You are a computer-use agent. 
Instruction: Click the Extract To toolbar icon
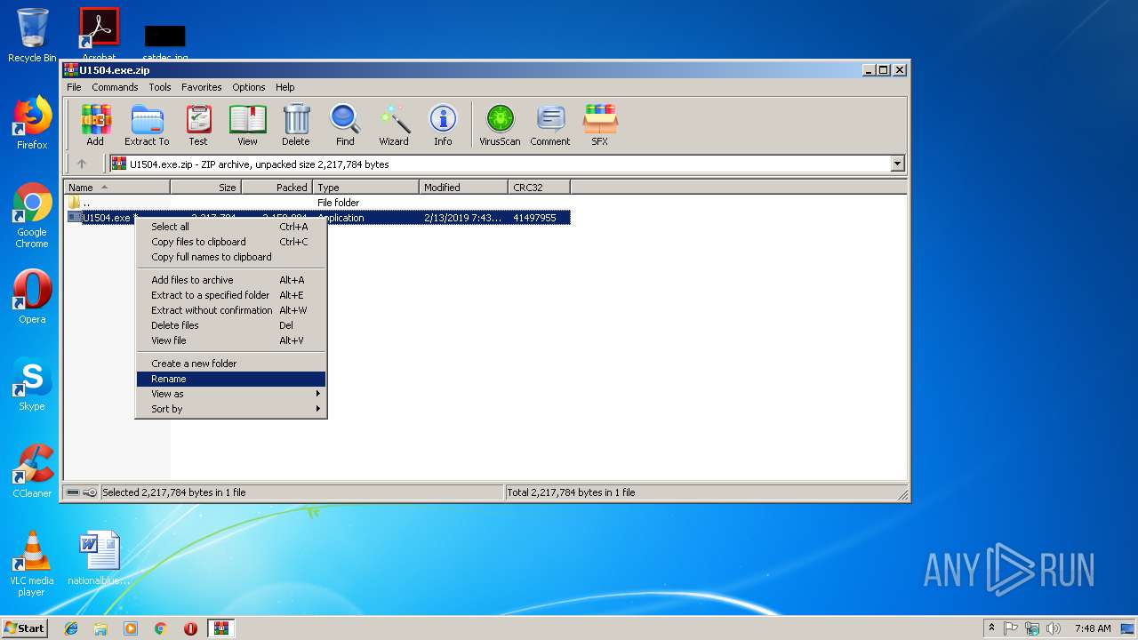[147, 124]
